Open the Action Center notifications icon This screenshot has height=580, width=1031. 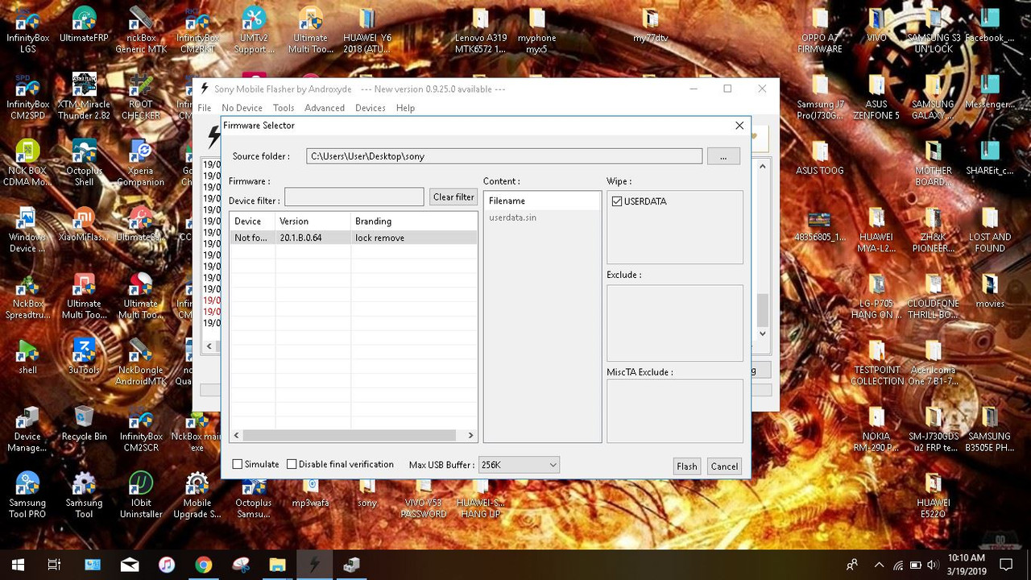(1006, 565)
